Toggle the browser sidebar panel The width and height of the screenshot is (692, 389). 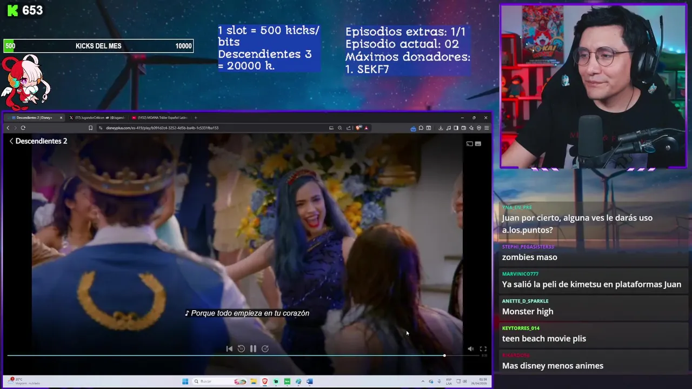pos(456,128)
